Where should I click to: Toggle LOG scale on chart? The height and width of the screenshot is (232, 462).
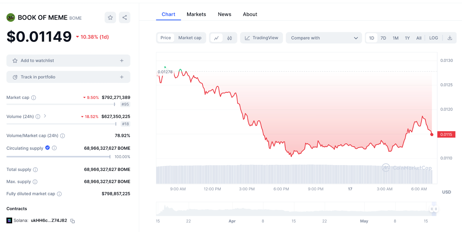coord(434,38)
